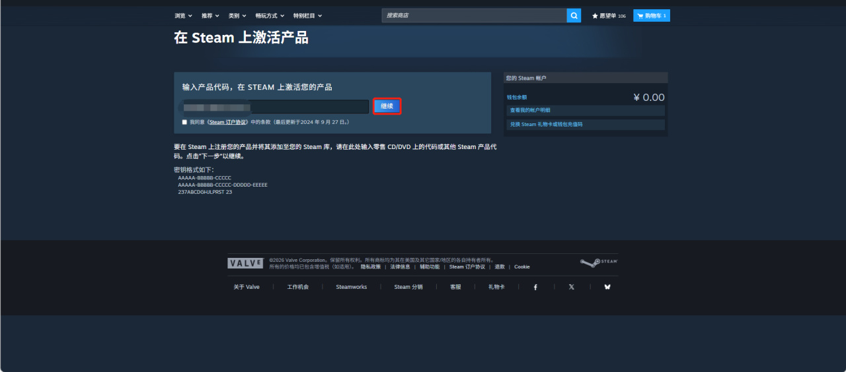Click the Steam logo in footer

click(x=599, y=262)
